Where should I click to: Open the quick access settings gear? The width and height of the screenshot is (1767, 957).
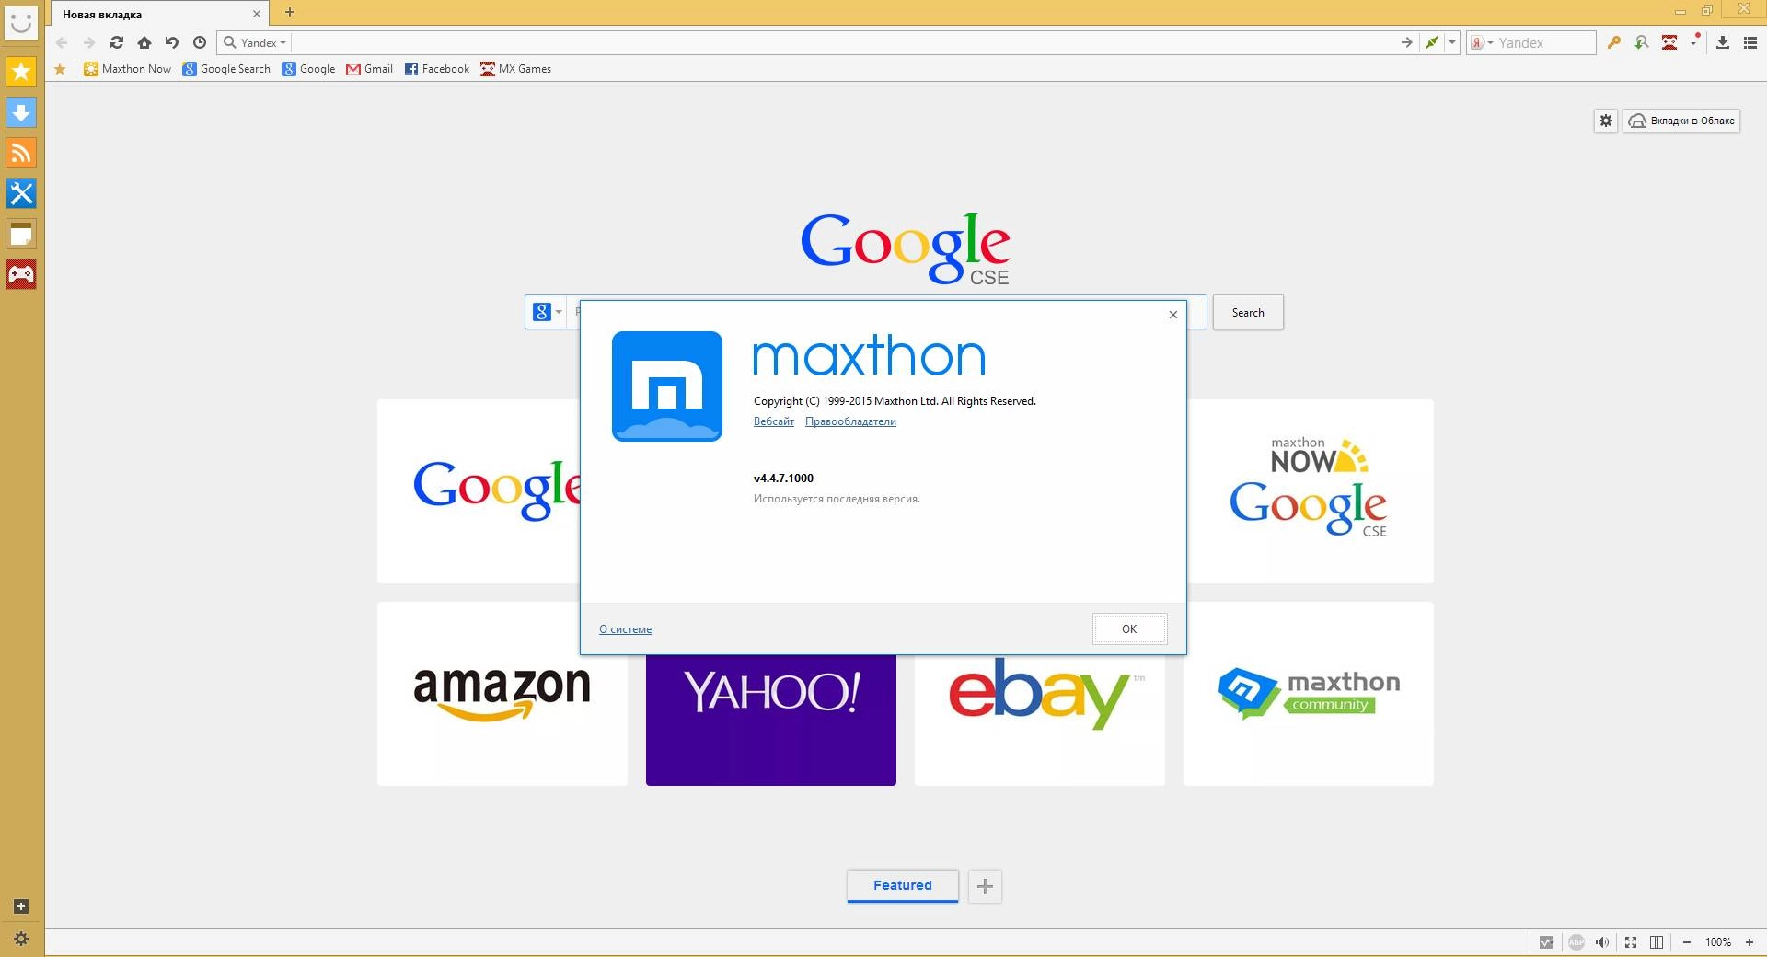[x=1606, y=121]
